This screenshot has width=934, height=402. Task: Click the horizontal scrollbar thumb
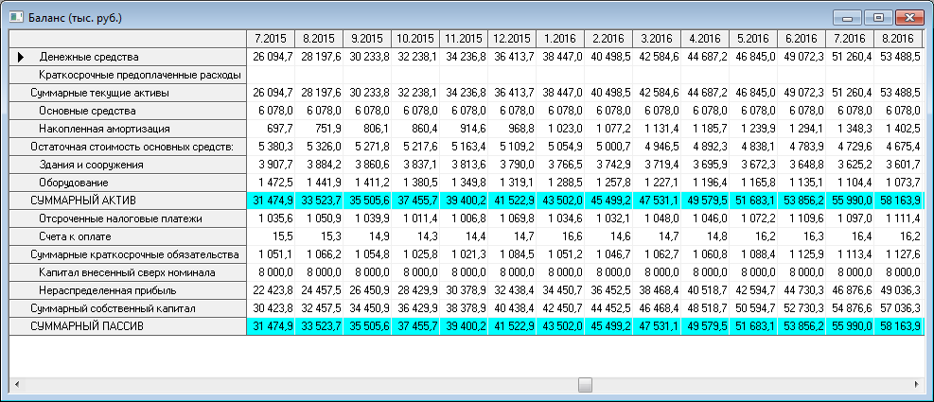coord(585,385)
